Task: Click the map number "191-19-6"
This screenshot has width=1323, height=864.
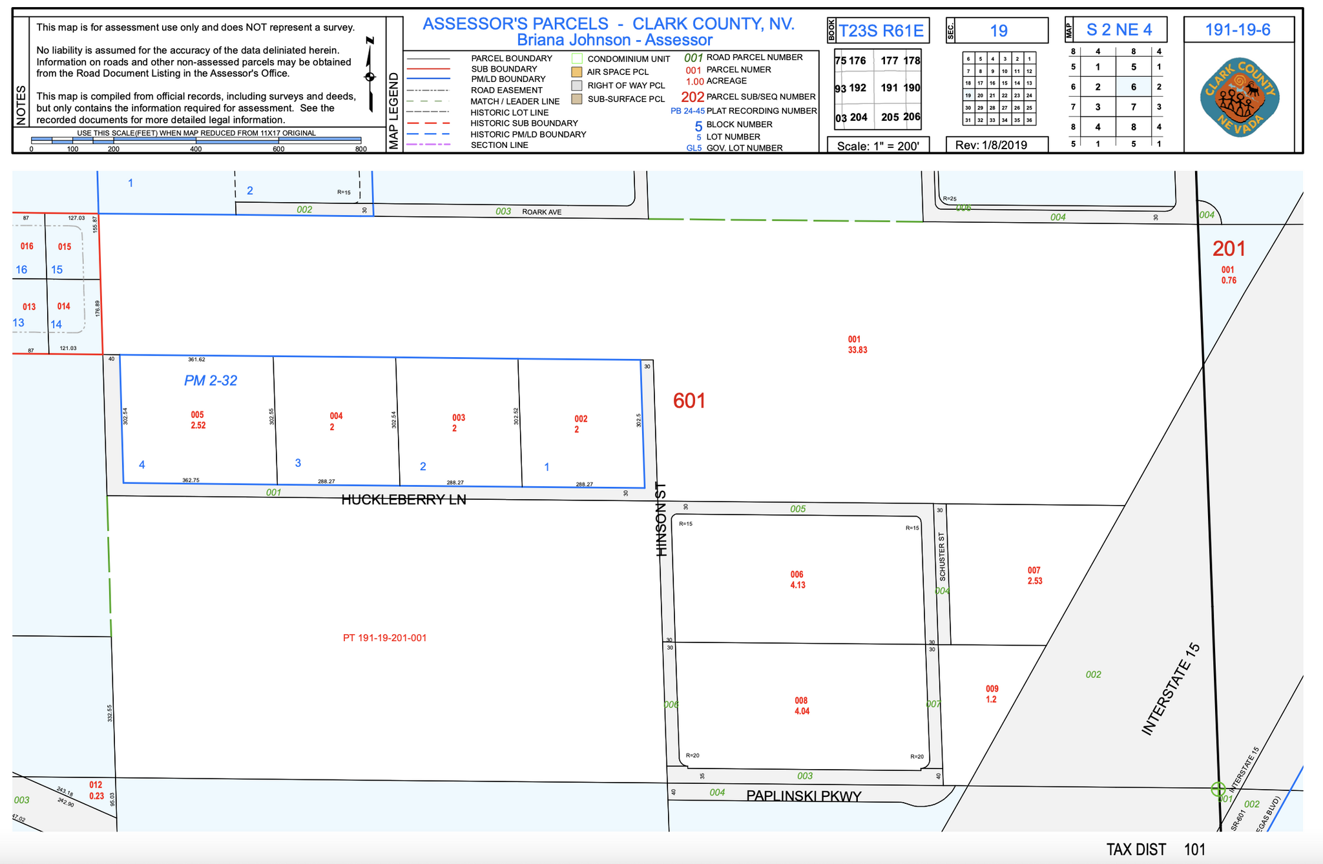Action: [1238, 30]
